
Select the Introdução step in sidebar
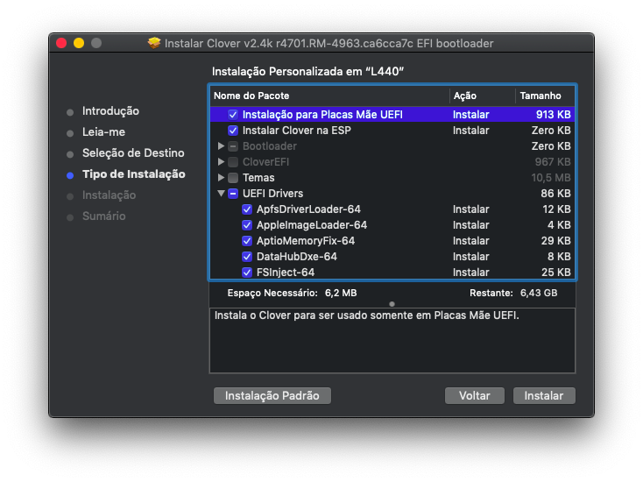click(x=110, y=111)
